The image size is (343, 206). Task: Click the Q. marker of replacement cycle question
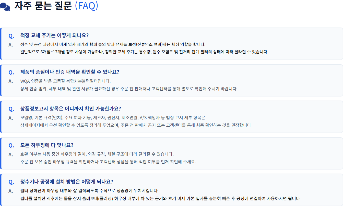(11, 36)
